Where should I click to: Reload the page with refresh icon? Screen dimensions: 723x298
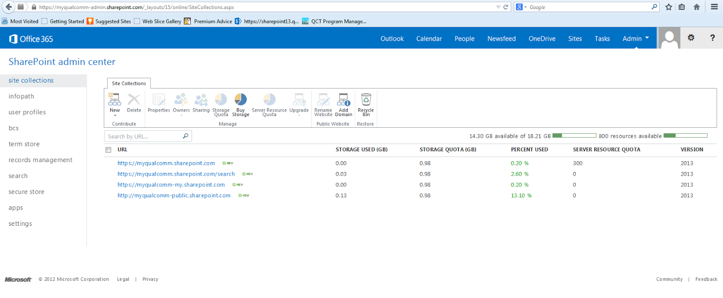[506, 7]
